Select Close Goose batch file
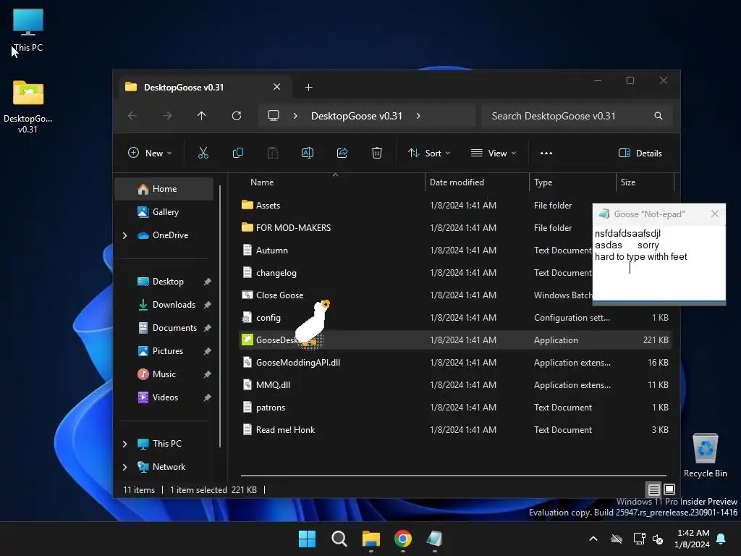 (x=279, y=295)
